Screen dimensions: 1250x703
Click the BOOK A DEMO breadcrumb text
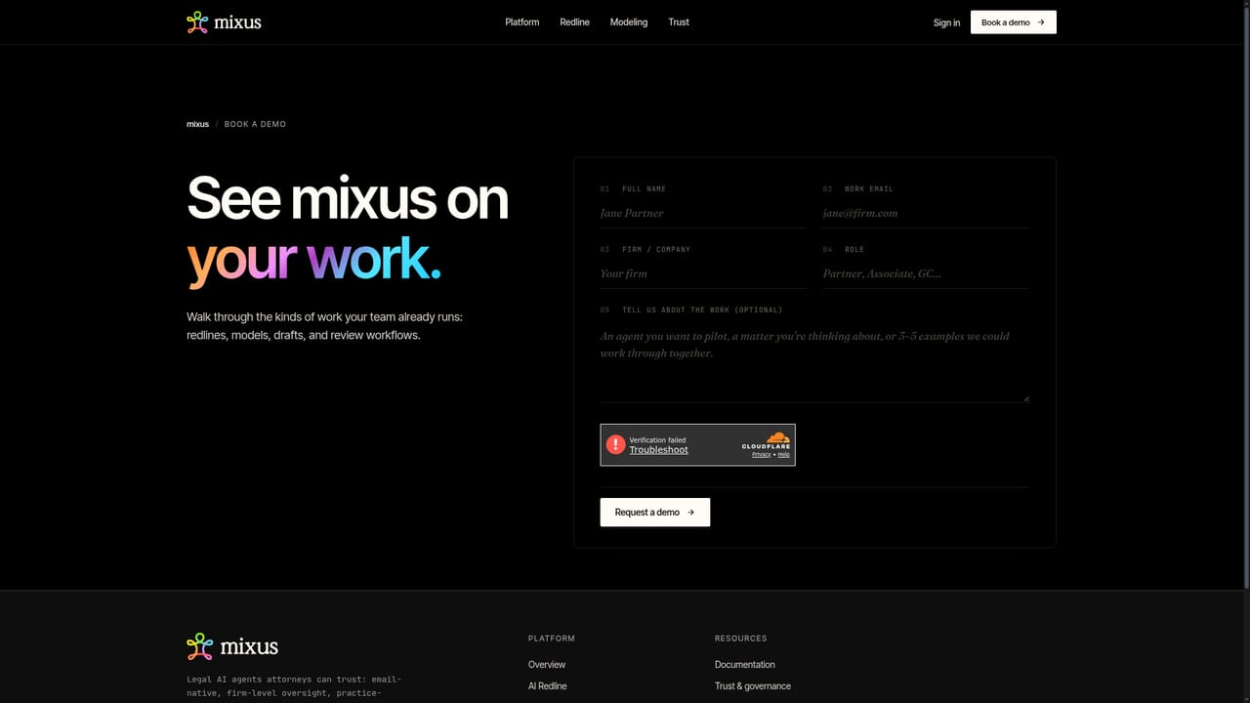[x=255, y=124]
